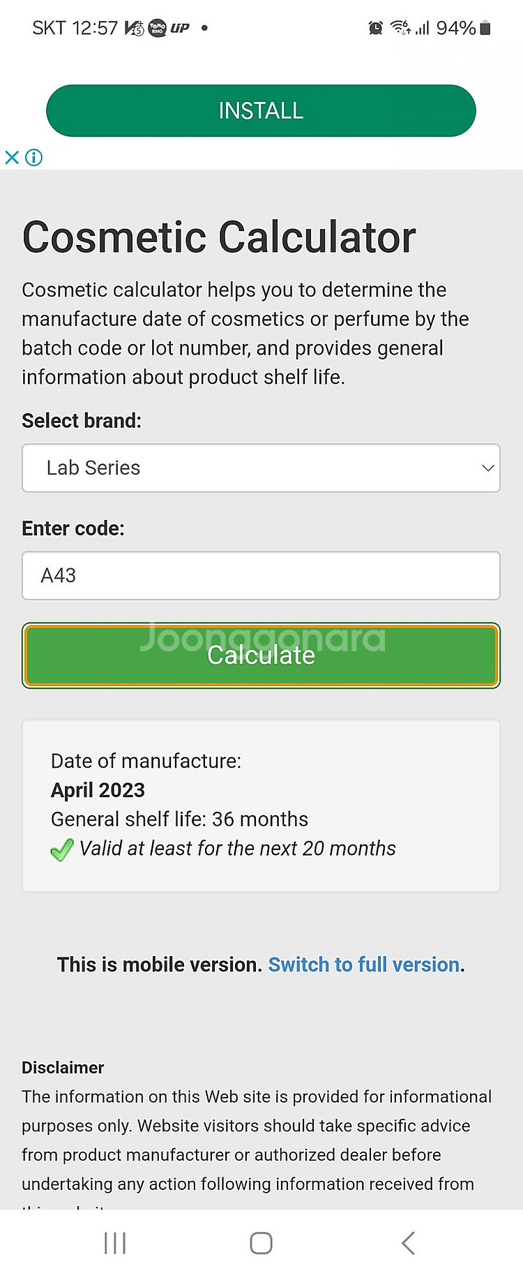
Task: Tap Android recent apps icon
Action: [x=115, y=1243]
